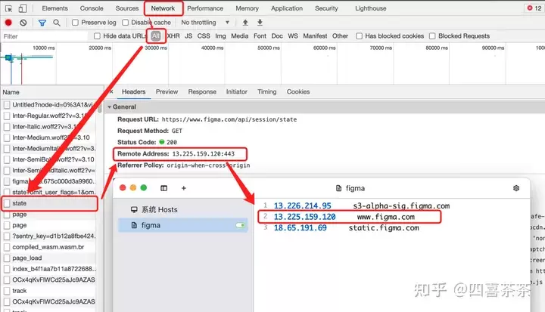Toggle the figma hosts switch off
Image resolution: width=545 pixels, height=312 pixels.
[x=241, y=225]
